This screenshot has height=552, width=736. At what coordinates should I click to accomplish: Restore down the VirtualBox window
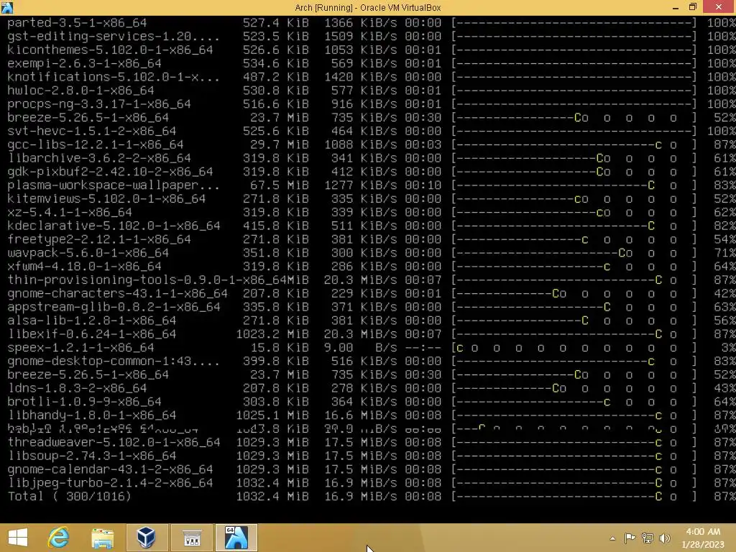693,7
